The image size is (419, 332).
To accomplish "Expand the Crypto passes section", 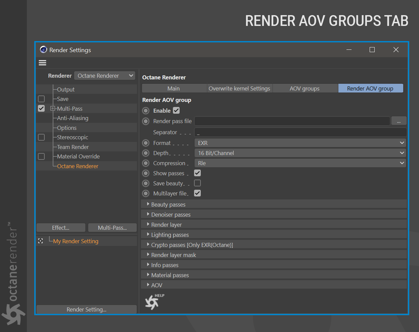I will tap(274, 245).
